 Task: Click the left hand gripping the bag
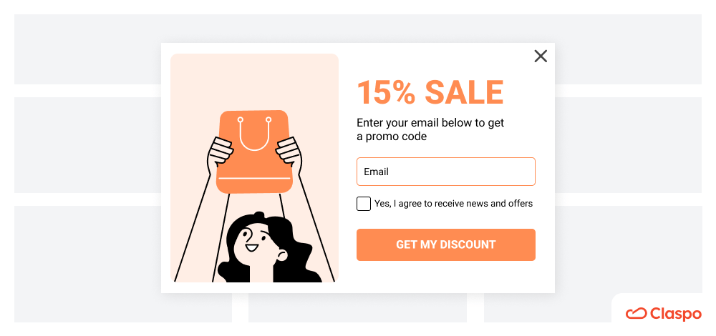221,153
